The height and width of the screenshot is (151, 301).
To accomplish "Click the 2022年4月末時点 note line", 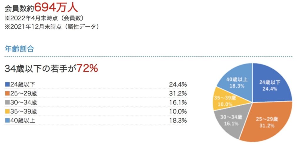I will pyautogui.click(x=46, y=18).
